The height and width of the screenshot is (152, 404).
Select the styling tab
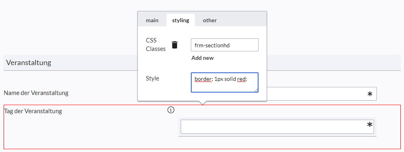click(181, 20)
